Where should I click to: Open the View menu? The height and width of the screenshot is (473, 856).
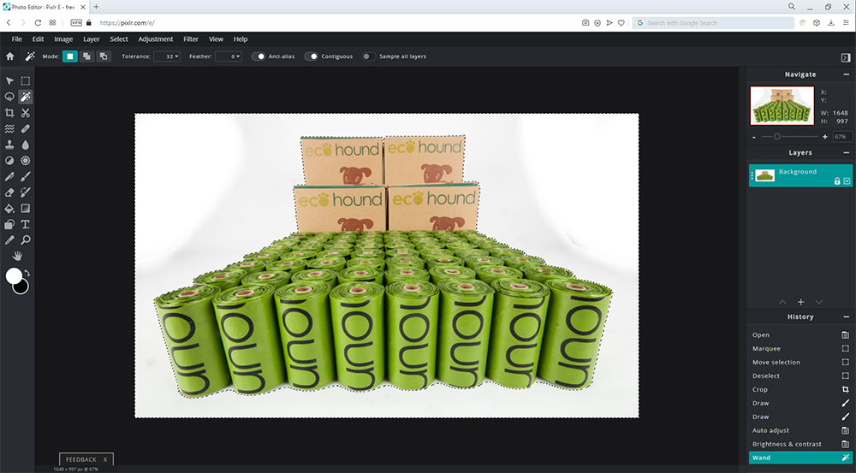tap(217, 39)
